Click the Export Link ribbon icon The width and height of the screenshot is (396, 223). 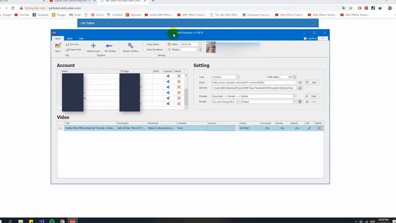click(73, 50)
